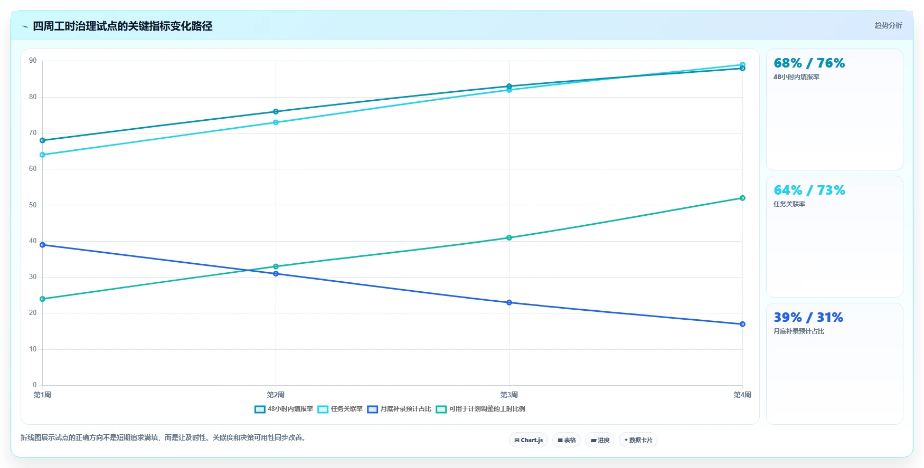The image size is (924, 468).
Task: Click the 48小时内填报率 card label
Action: pos(796,77)
